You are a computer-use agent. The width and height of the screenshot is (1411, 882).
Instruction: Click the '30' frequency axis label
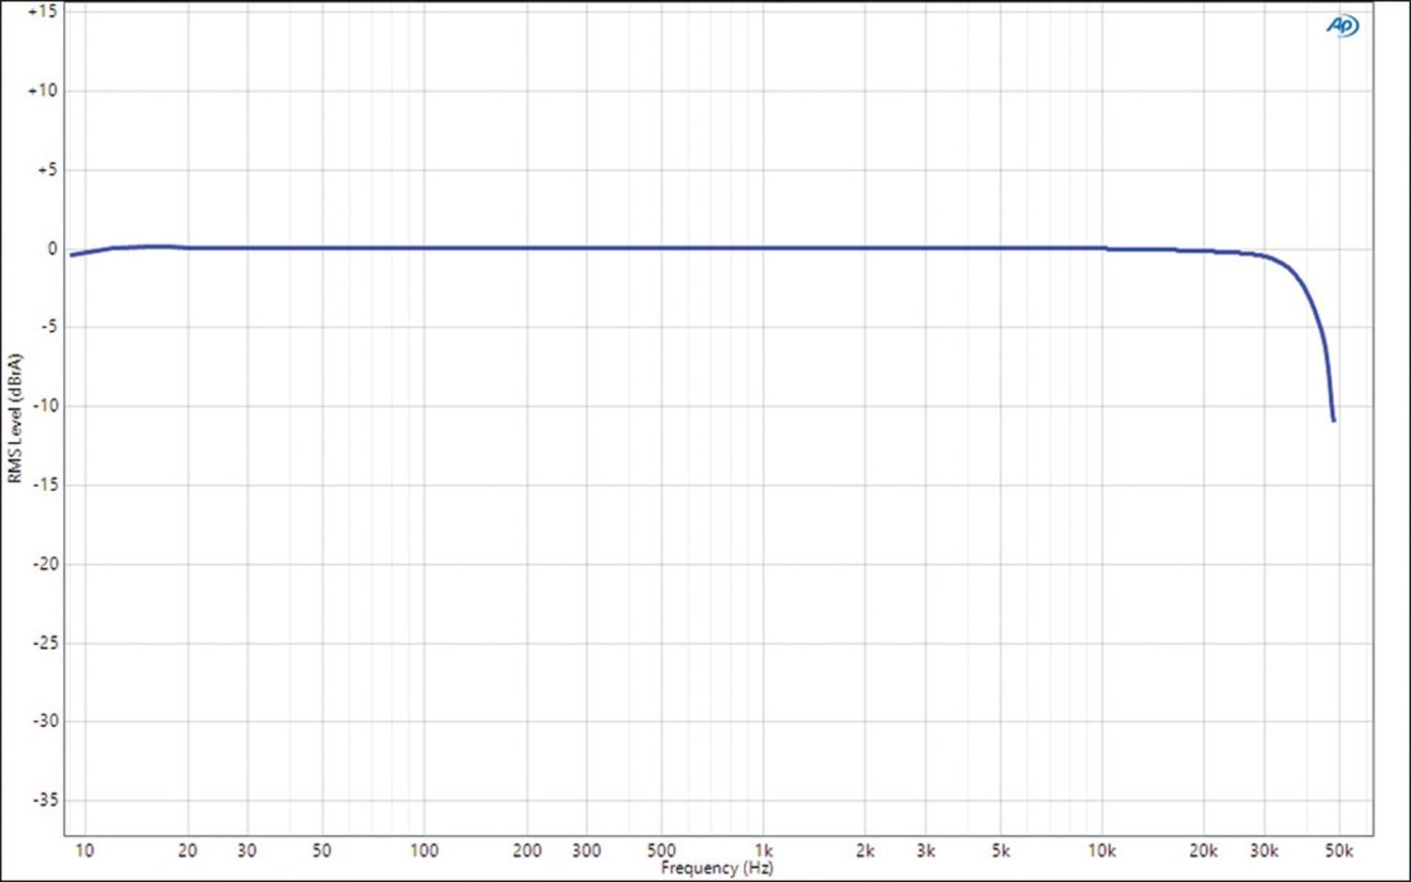click(246, 851)
